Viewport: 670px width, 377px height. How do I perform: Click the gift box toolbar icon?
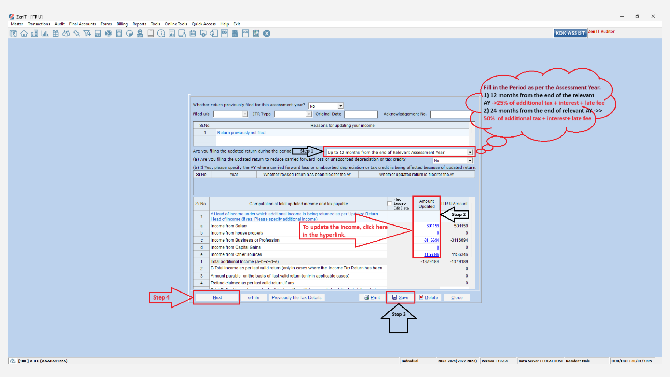point(56,34)
